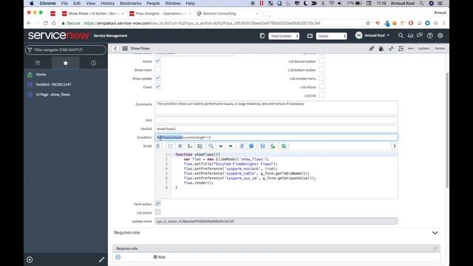Enable the List banner button checkbox

coord(322,61)
